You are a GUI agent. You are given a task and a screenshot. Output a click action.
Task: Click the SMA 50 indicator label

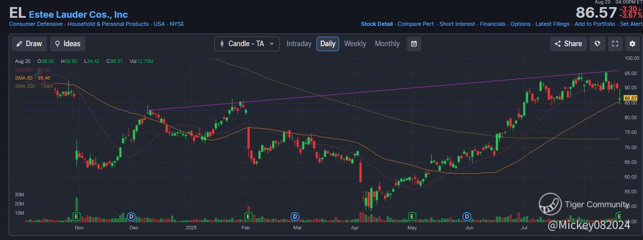click(x=33, y=78)
